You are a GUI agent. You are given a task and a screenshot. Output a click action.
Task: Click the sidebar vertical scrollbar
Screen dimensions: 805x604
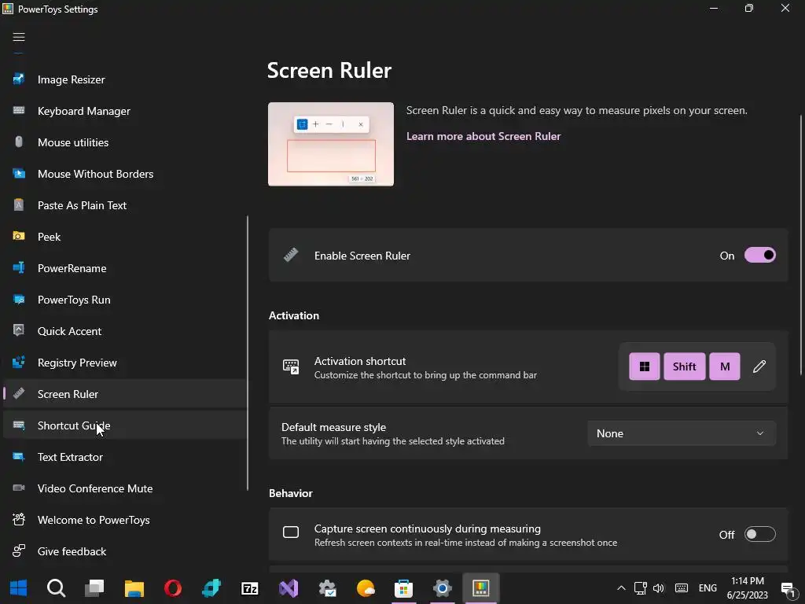(x=248, y=353)
